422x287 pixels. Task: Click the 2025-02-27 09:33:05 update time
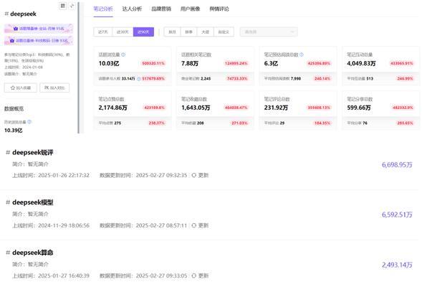click(x=161, y=276)
